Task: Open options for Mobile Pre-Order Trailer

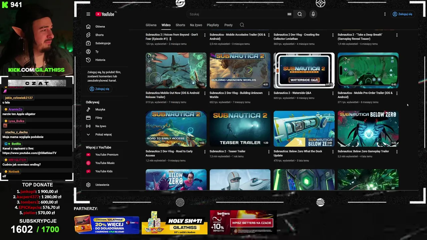Action: [397, 93]
